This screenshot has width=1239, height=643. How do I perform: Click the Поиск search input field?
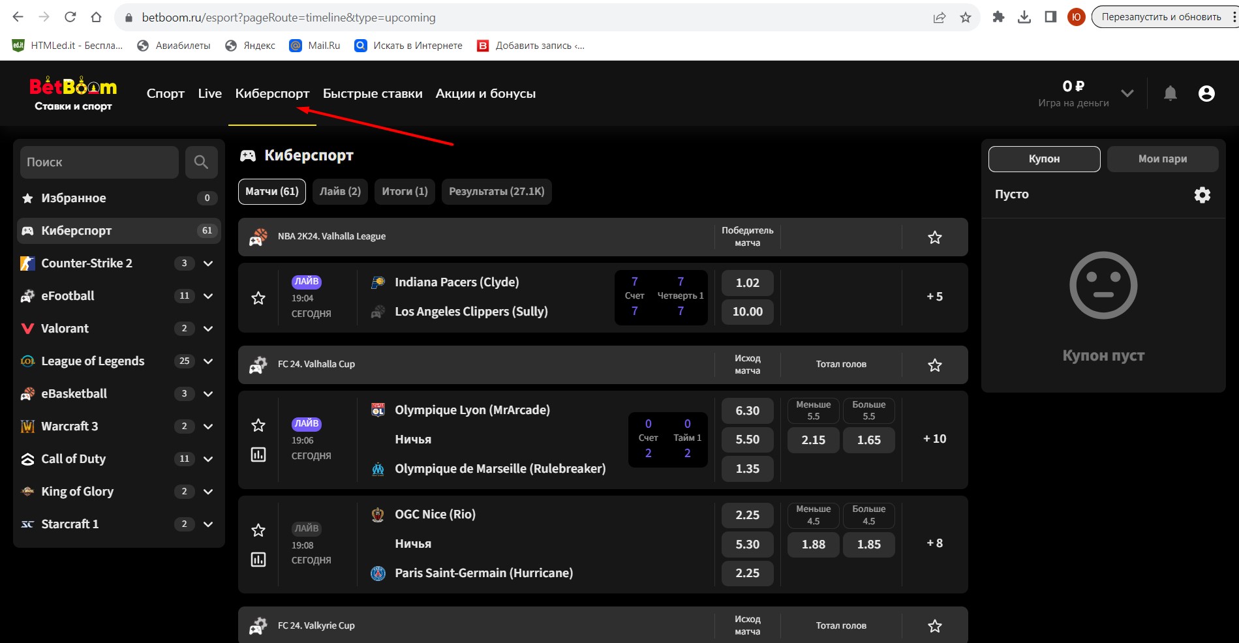point(99,162)
